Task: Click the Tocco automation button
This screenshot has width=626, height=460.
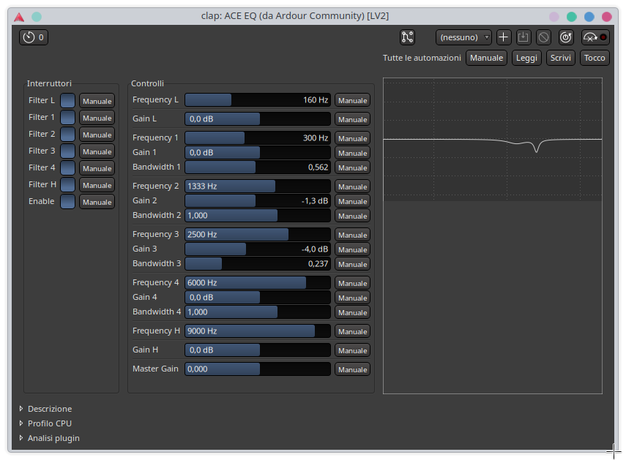Action: tap(595, 57)
